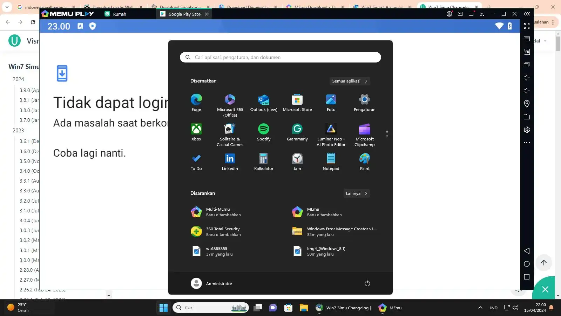Click the taskbar Cari search box
This screenshot has height=316, width=561.
pyautogui.click(x=211, y=308)
